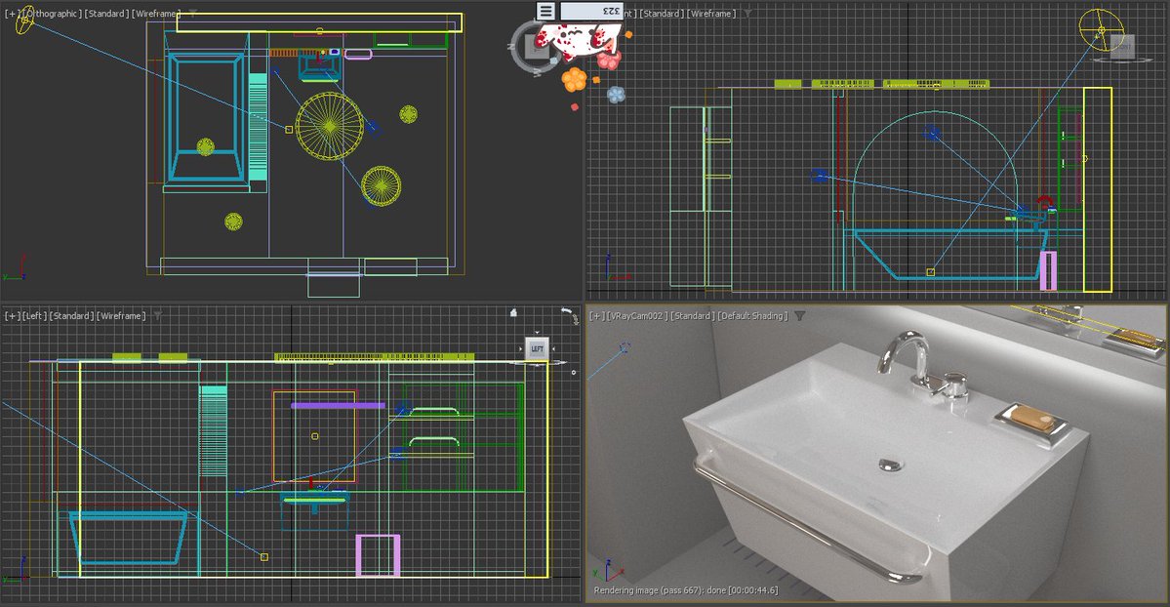Click the 'Rendering image (pass 667)' status text

[685, 589]
